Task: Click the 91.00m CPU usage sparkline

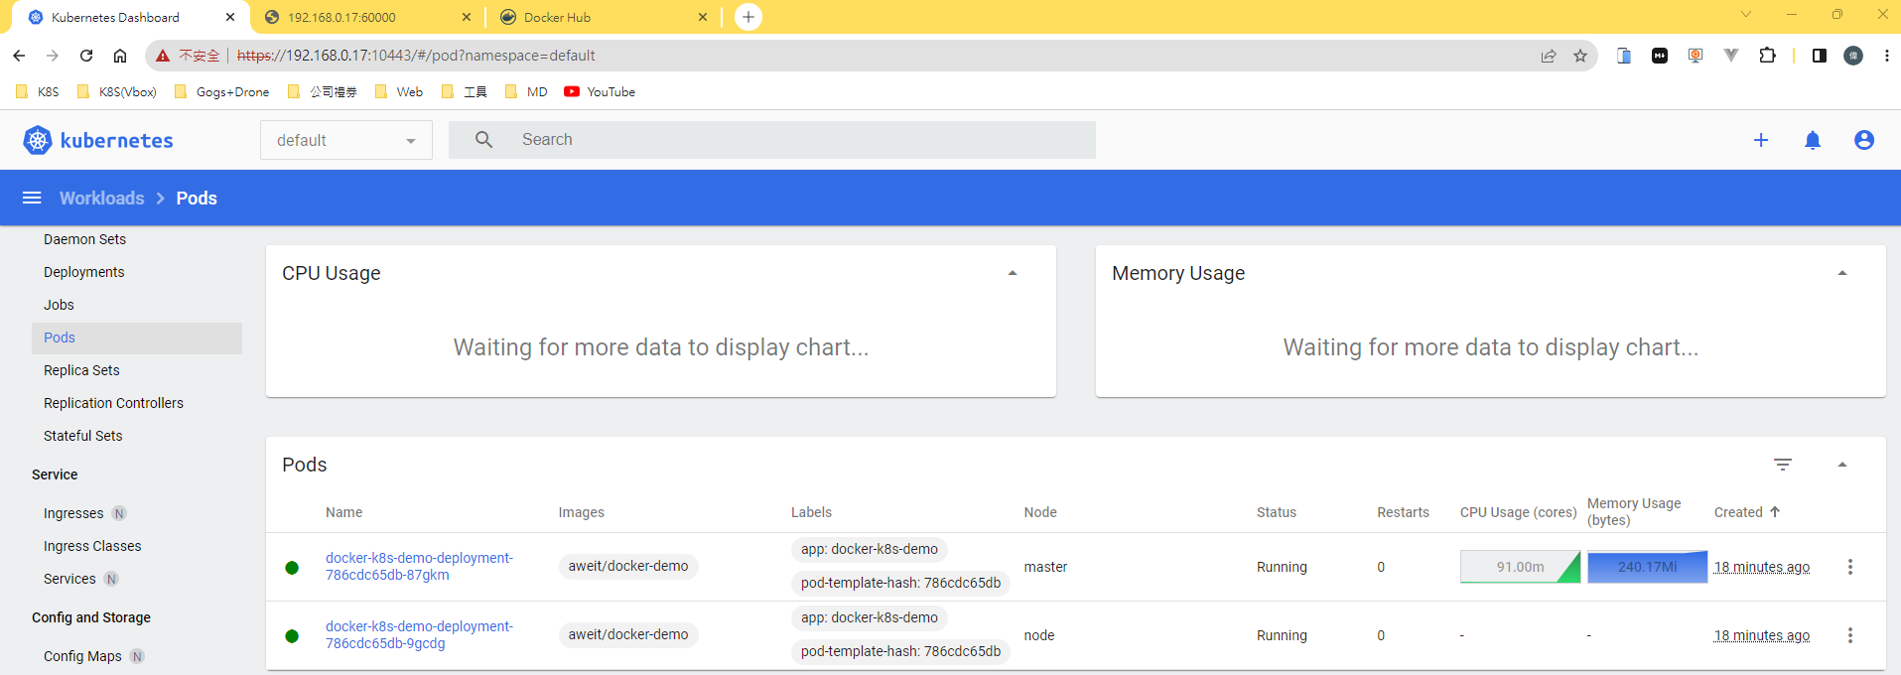Action: point(1520,567)
